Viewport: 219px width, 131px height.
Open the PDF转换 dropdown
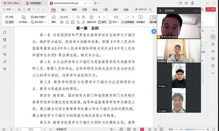pyautogui.click(x=23, y=22)
